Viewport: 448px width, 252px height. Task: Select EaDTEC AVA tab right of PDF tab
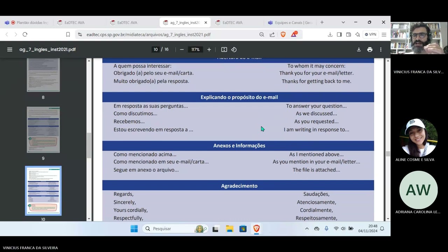238,22
